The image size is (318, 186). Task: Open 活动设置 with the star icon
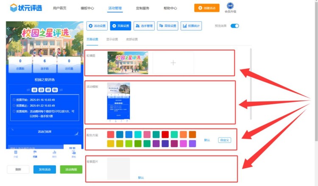(x=97, y=26)
